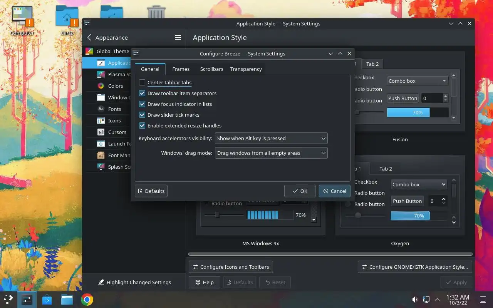Select Tab 2 in Fusion preview
This screenshot has width=493, height=308.
(372, 64)
